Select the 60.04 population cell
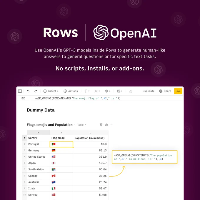This screenshot has width=200, height=200. (91, 169)
